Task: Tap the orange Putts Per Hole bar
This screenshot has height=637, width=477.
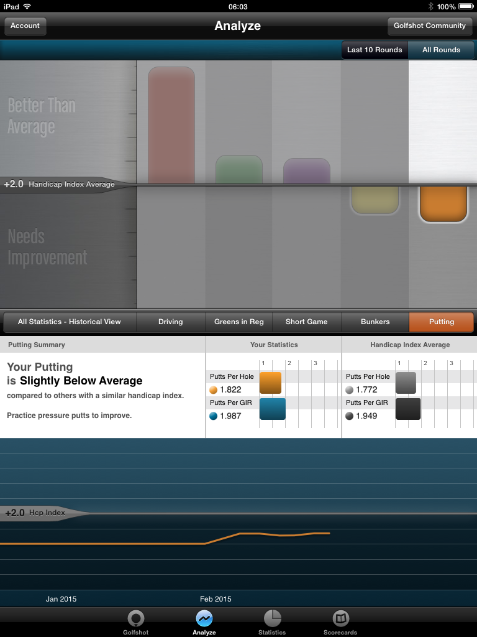Action: (270, 383)
